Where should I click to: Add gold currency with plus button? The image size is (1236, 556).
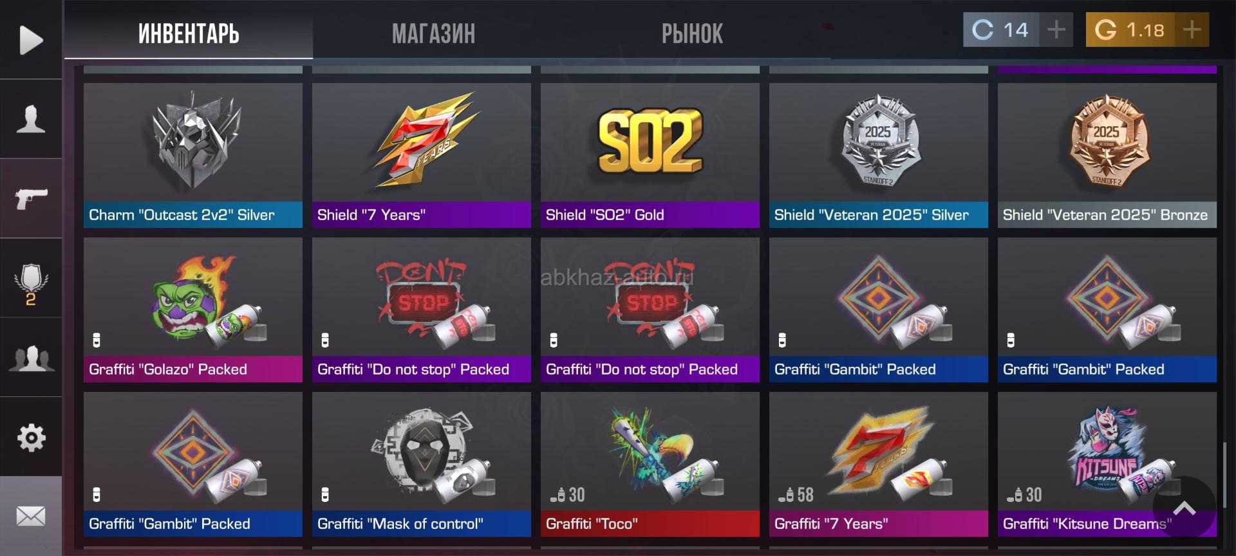[1192, 30]
